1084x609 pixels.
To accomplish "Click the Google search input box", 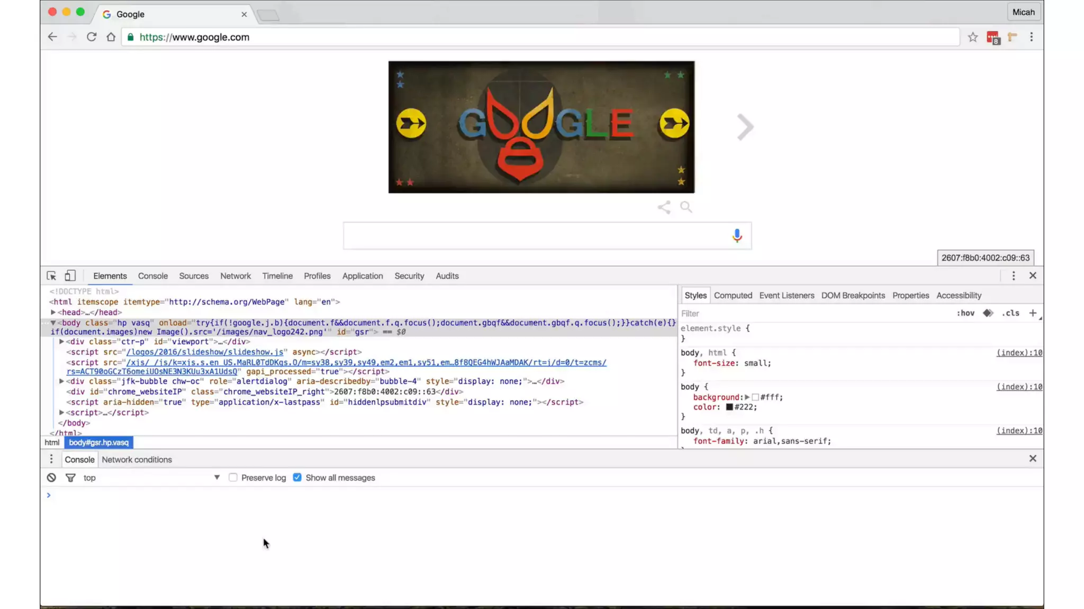I will 535,236.
